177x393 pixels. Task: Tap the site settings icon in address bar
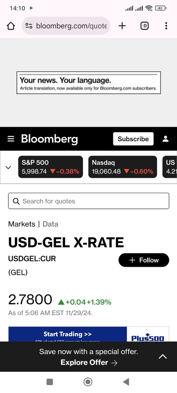click(x=29, y=26)
